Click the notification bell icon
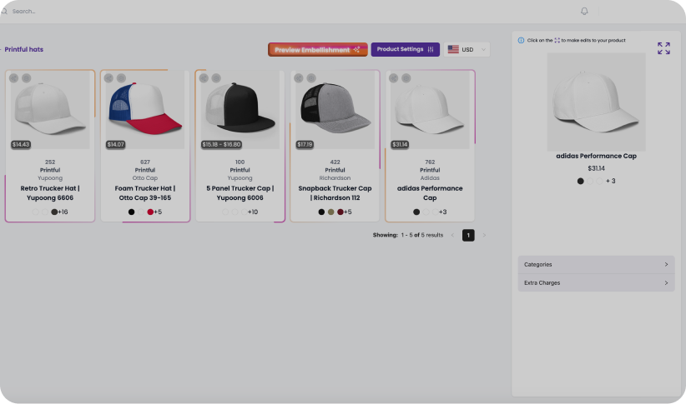Image resolution: width=686 pixels, height=404 pixels. tap(584, 11)
